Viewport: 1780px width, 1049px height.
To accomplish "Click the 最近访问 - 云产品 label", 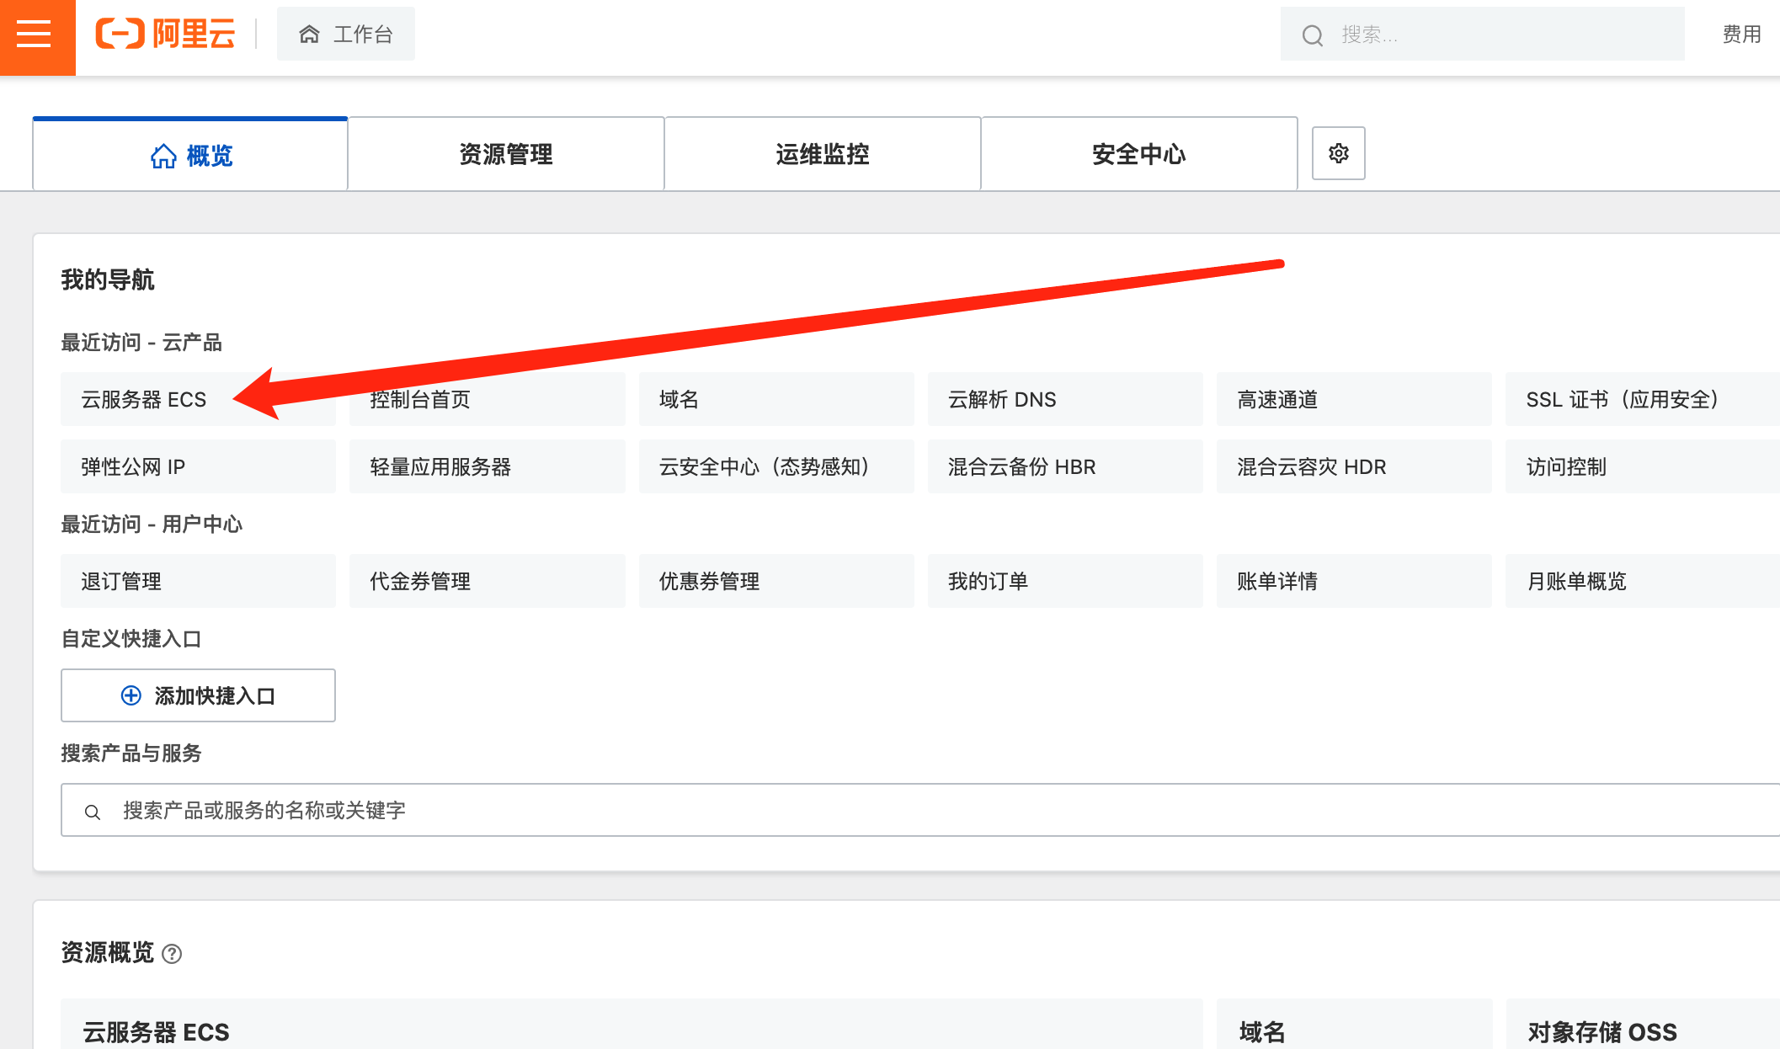I will coord(141,343).
